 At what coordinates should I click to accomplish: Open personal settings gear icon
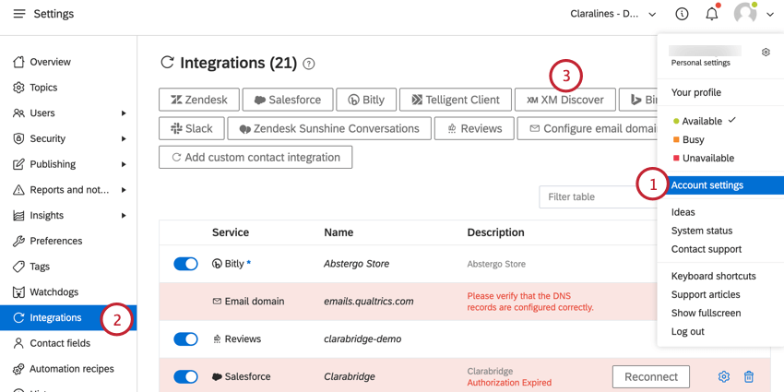point(766,52)
